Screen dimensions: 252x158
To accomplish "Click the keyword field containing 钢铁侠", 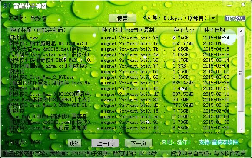I will pos(68,18).
